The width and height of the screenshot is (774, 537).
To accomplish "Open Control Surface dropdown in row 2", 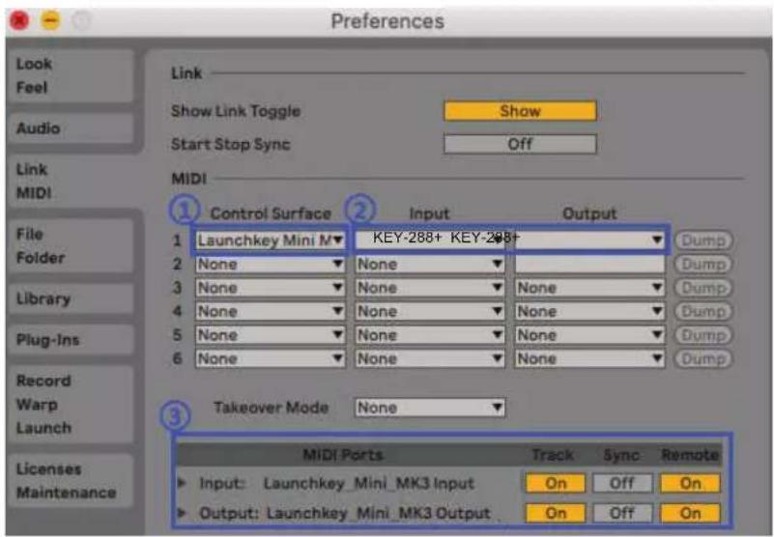I will tap(270, 264).
